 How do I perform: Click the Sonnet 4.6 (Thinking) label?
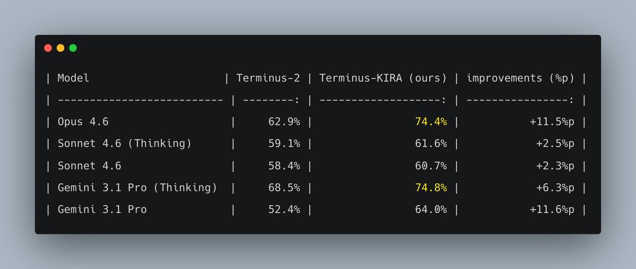pos(124,144)
